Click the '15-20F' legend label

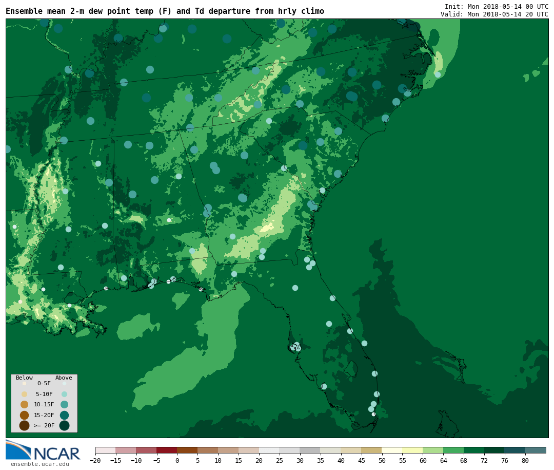(x=44, y=415)
